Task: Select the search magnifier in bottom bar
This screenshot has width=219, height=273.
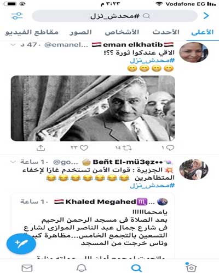Action: pyautogui.click(x=136, y=268)
